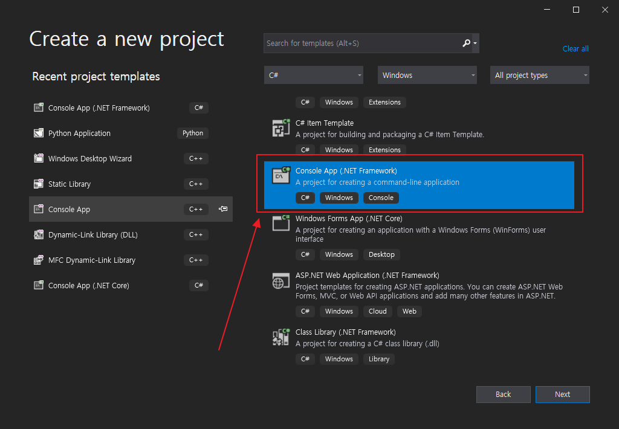Click the search magnifier icon
The image size is (619, 429).
tap(466, 43)
